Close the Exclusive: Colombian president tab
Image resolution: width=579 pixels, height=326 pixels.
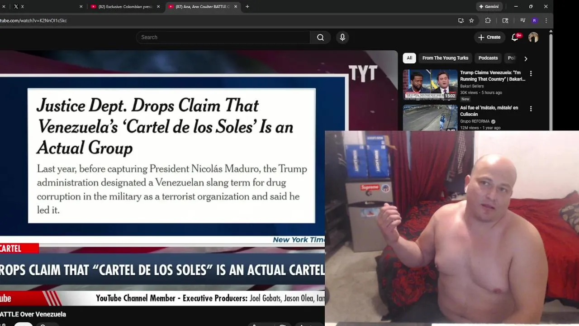pyautogui.click(x=158, y=6)
